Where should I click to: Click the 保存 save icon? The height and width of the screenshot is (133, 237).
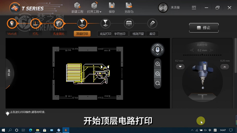pyautogui.click(x=112, y=6)
